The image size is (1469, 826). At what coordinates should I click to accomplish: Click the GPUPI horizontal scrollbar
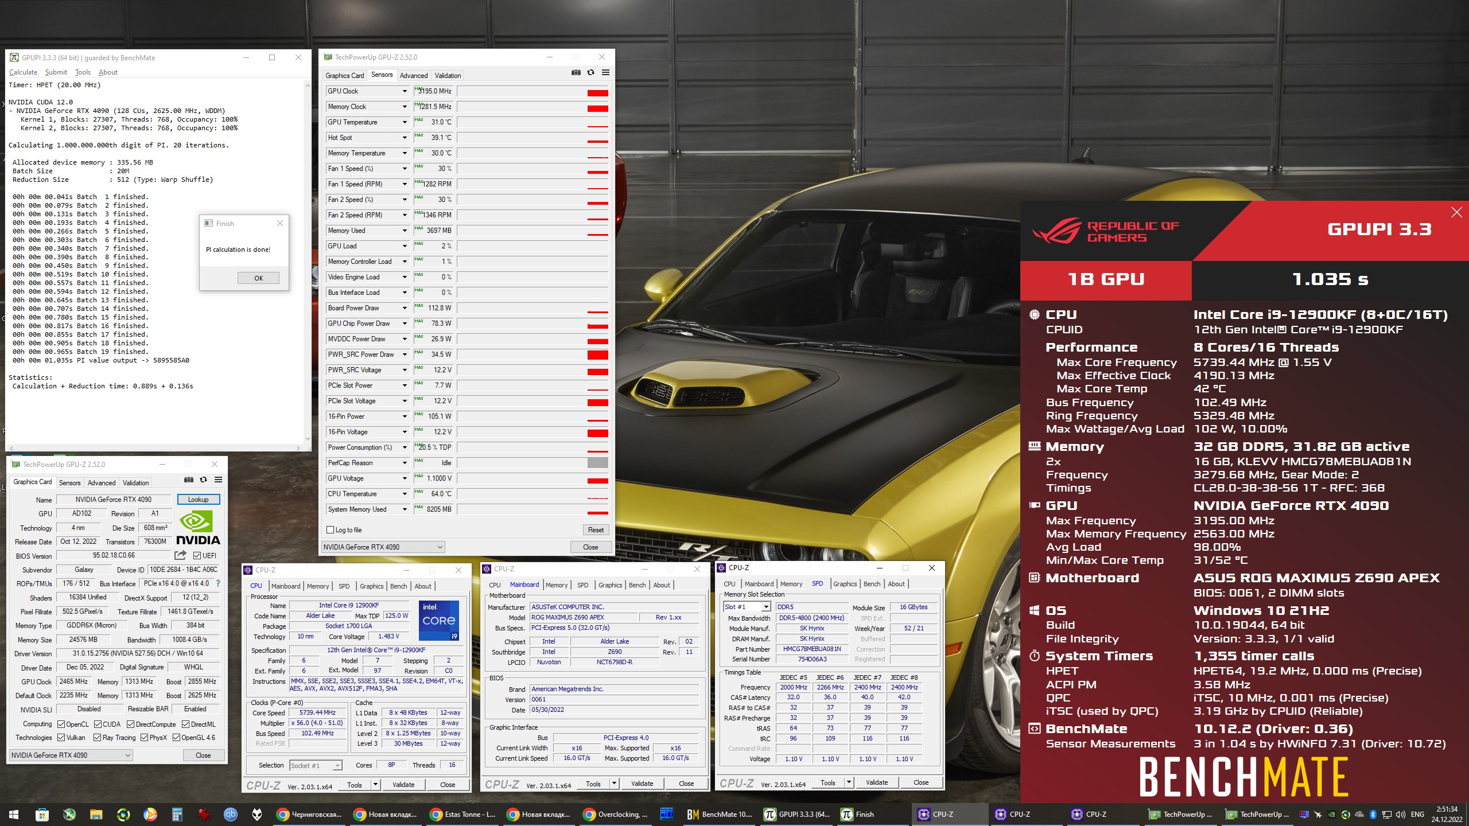[x=154, y=448]
